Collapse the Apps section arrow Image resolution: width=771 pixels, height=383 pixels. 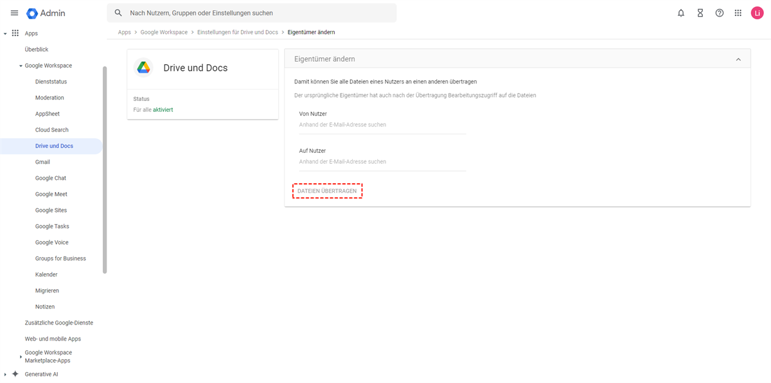pos(5,33)
